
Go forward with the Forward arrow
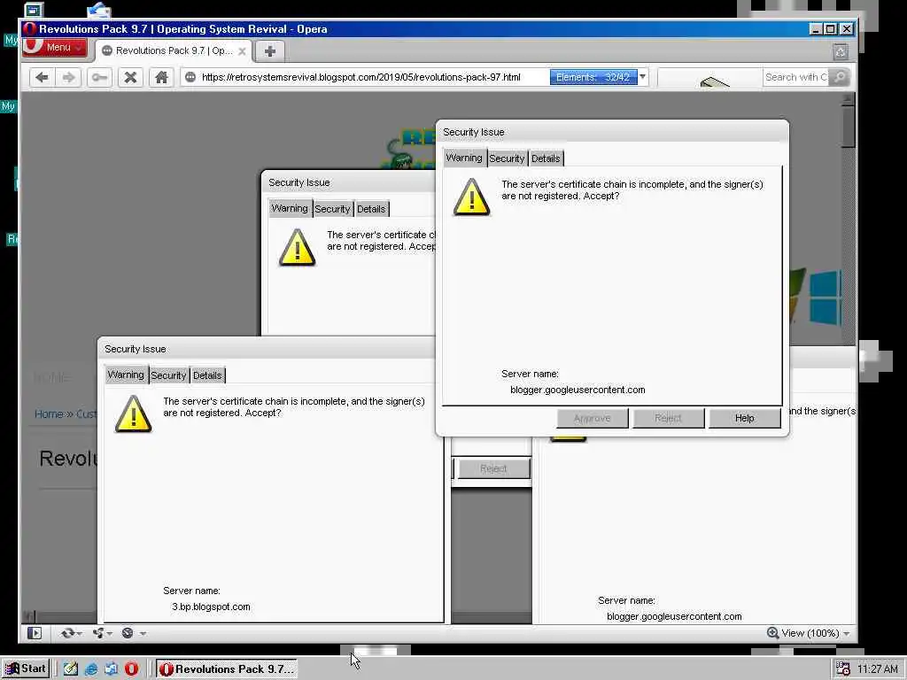click(69, 77)
